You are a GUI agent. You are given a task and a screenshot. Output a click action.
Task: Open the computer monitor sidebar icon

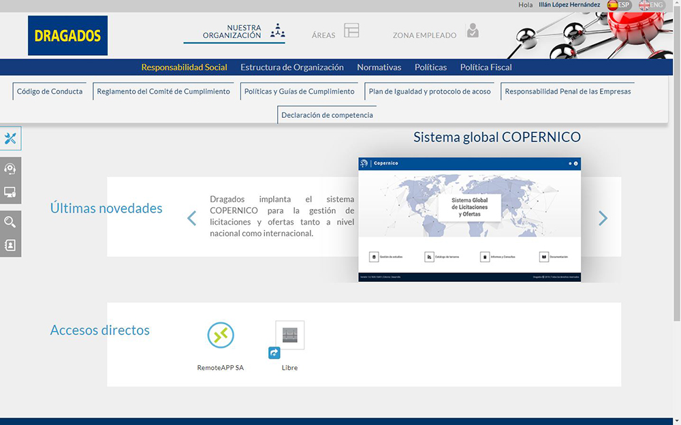point(10,192)
